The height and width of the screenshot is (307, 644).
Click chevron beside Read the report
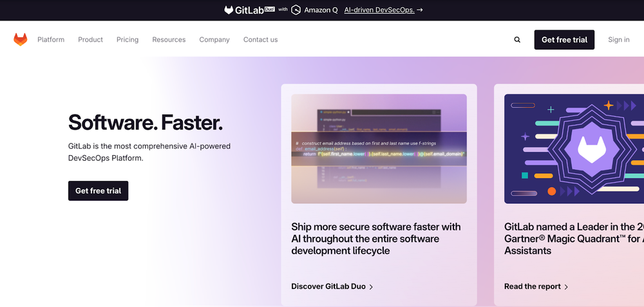566,287
